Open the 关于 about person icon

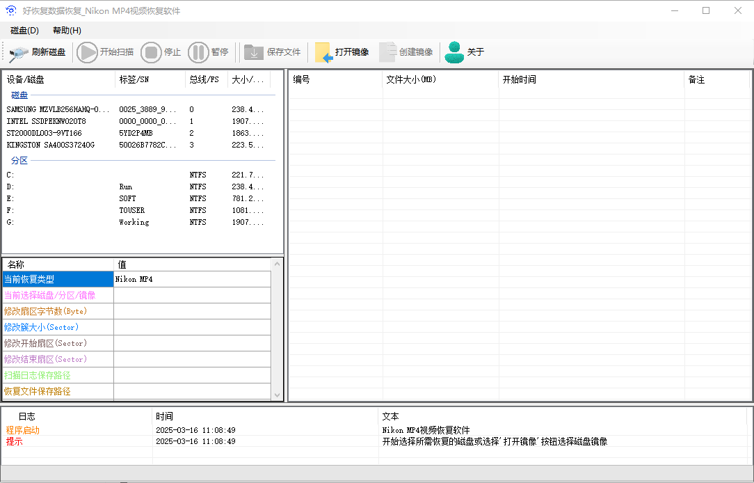click(454, 52)
